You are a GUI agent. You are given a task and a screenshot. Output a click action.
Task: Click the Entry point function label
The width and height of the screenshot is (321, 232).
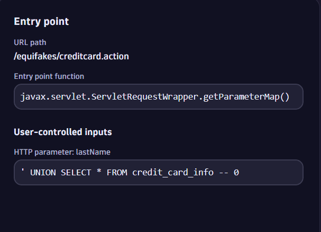click(49, 76)
